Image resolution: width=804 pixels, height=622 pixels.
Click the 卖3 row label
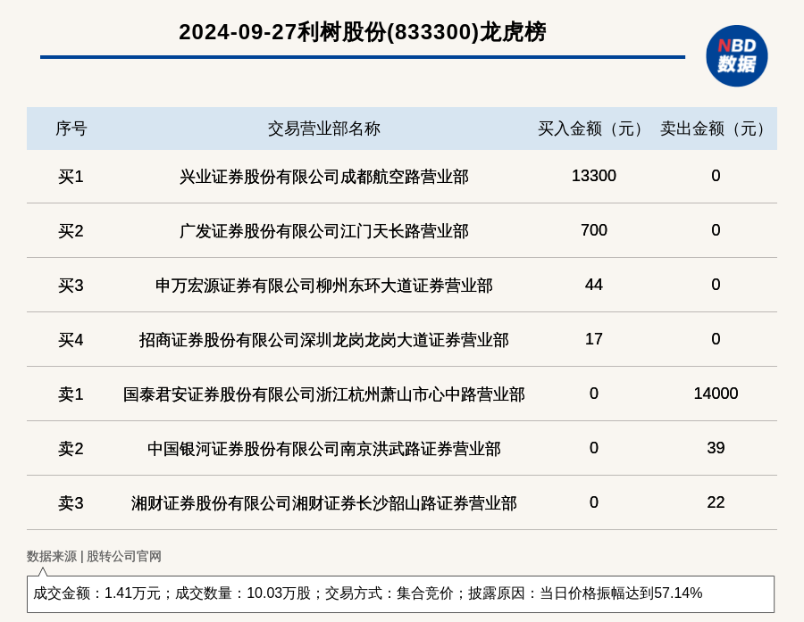71,502
